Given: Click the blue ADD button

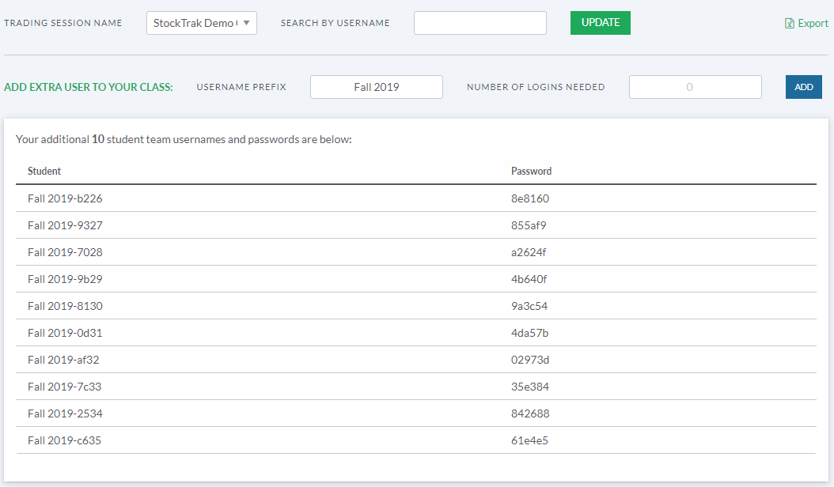Looking at the screenshot, I should pyautogui.click(x=804, y=87).
